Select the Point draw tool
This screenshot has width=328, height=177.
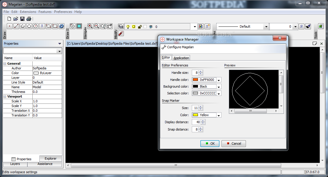pos(10,26)
